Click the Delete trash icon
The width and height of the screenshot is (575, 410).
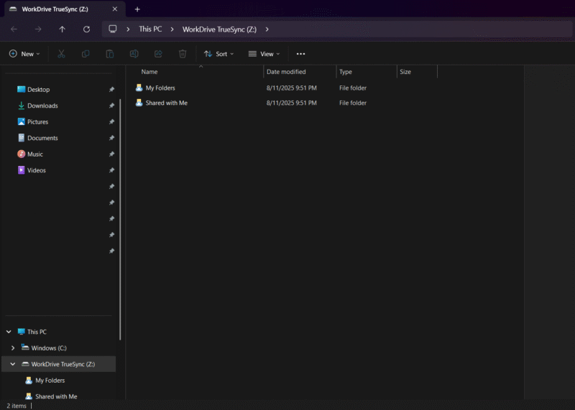(x=183, y=54)
